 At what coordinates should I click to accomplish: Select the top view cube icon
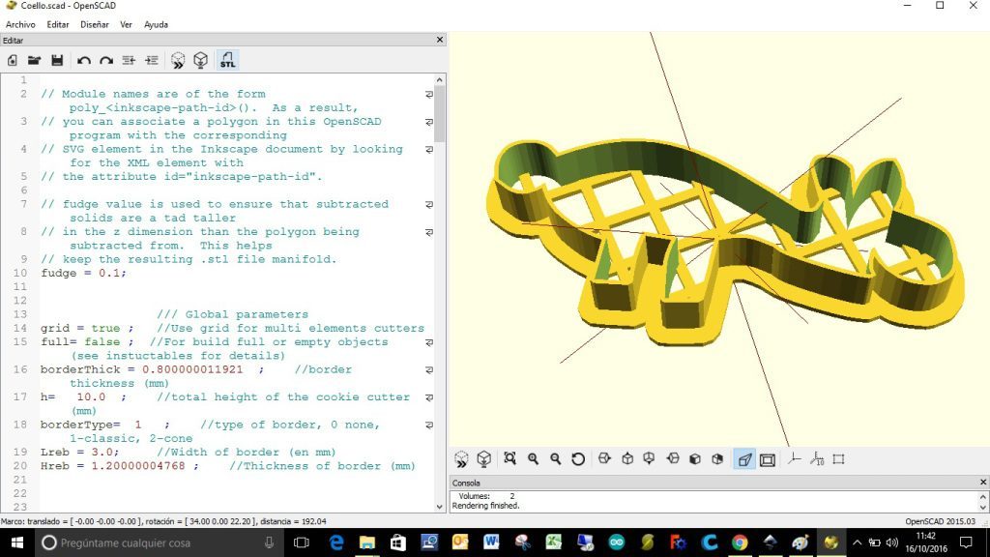[x=626, y=459]
